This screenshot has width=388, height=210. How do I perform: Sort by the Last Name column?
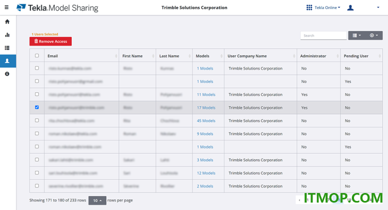tap(174, 56)
